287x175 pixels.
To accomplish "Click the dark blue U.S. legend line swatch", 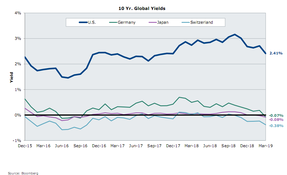I will click(x=83, y=22).
